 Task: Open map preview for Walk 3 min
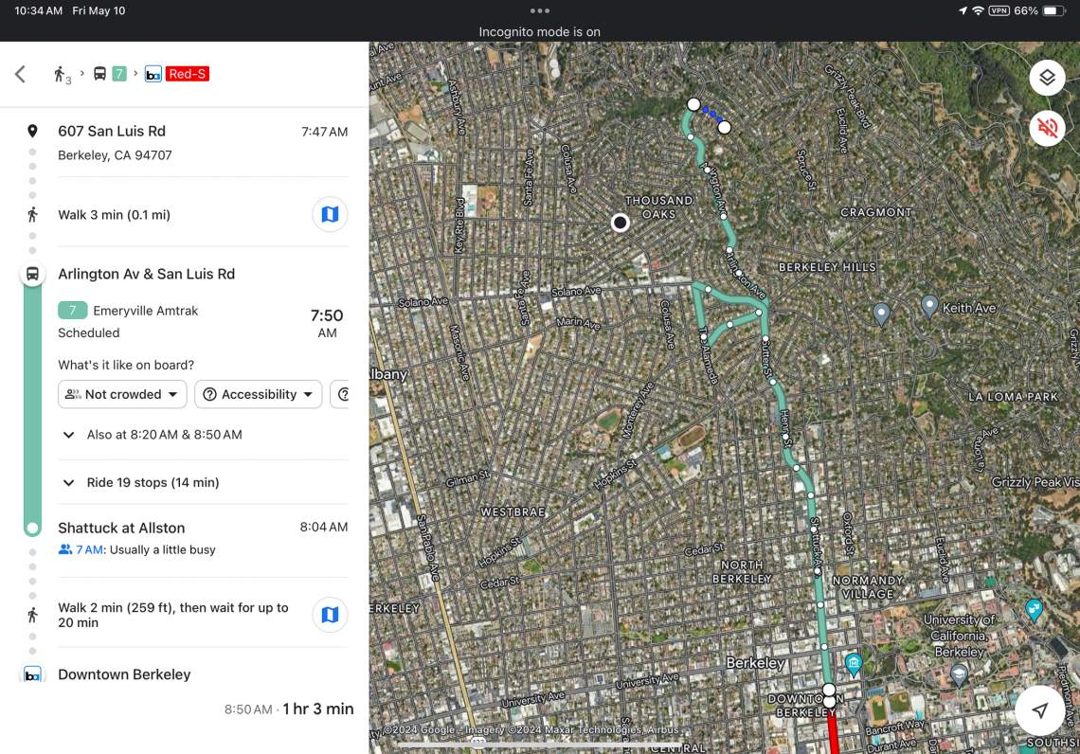click(x=330, y=214)
